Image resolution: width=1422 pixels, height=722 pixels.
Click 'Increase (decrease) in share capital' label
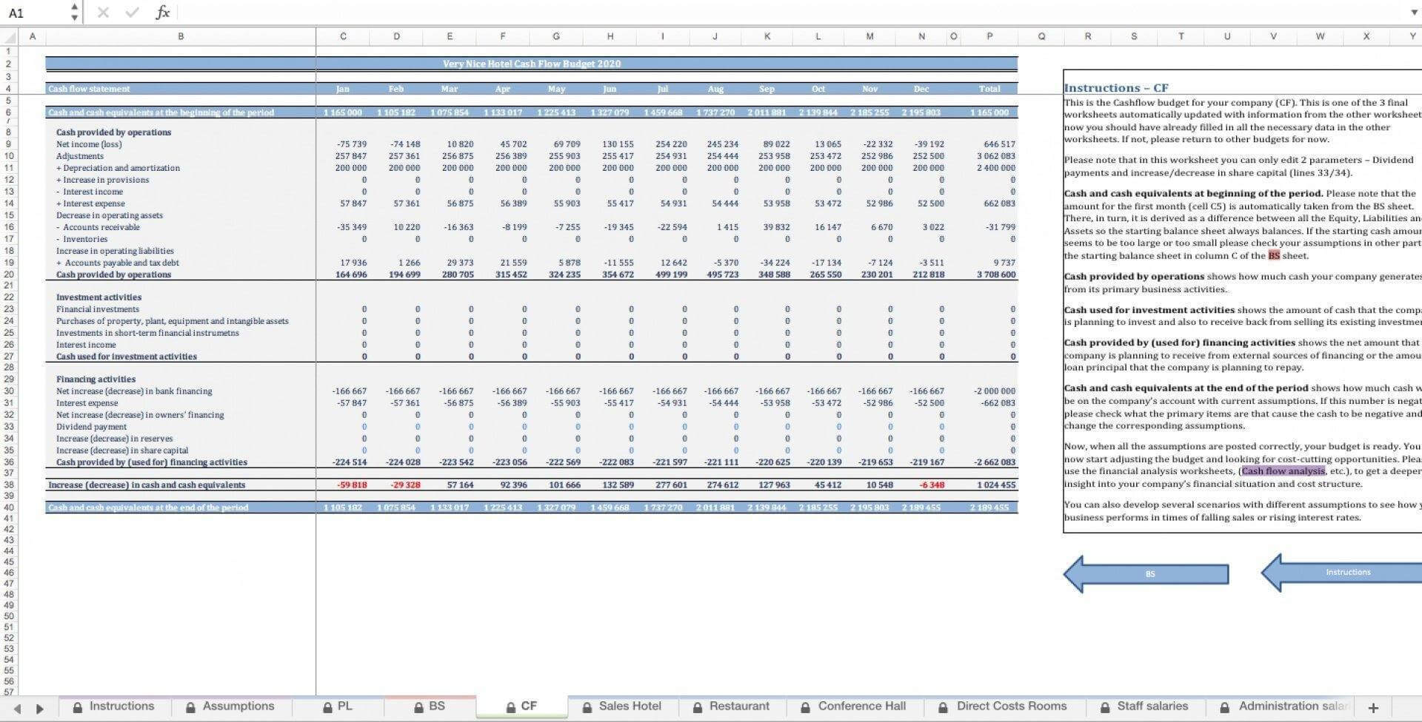point(122,451)
